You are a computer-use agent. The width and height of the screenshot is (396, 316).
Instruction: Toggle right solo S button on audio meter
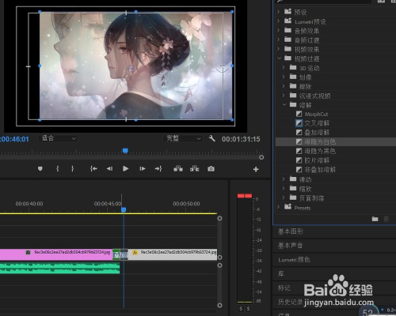[248, 309]
